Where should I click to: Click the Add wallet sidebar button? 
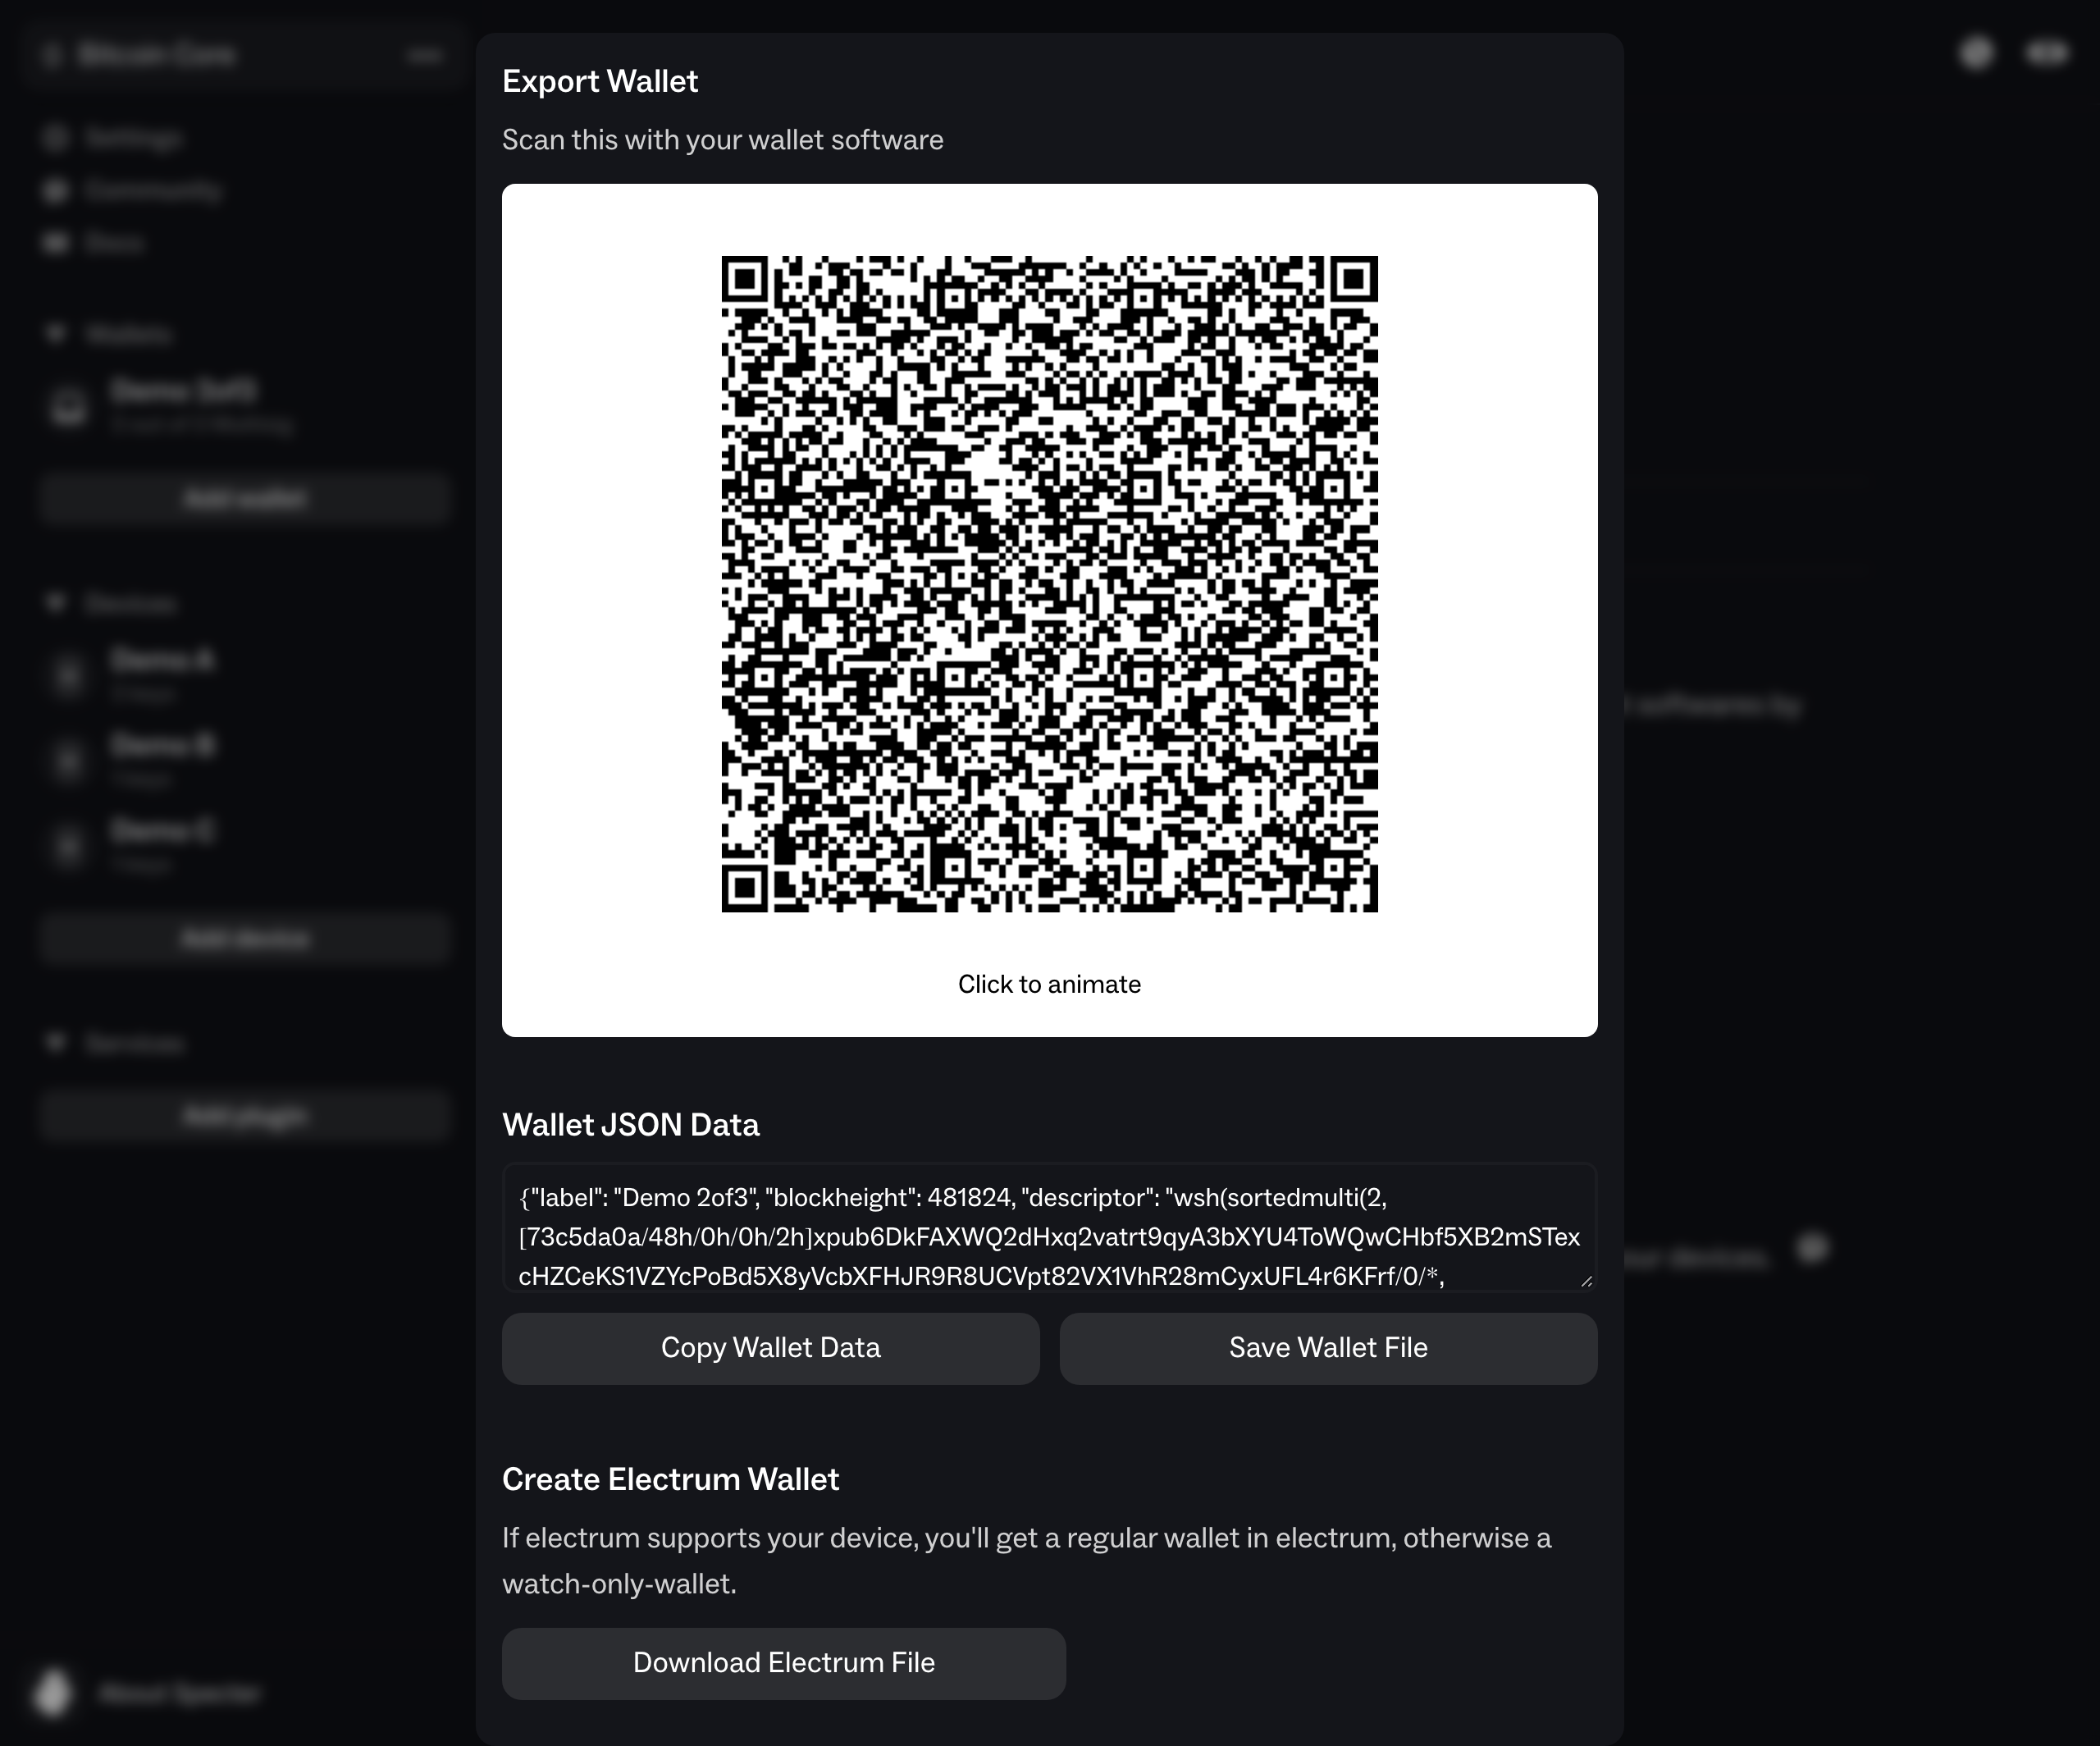245,498
